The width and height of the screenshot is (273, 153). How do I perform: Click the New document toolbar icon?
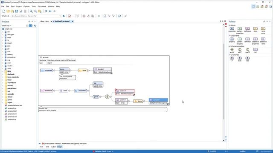[4, 11]
